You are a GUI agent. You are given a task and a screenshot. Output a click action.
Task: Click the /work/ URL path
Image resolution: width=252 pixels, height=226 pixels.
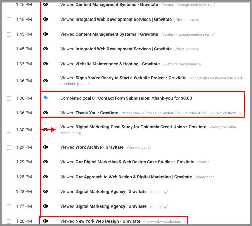point(203,162)
